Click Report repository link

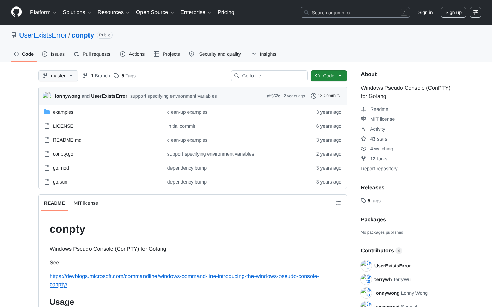(379, 169)
